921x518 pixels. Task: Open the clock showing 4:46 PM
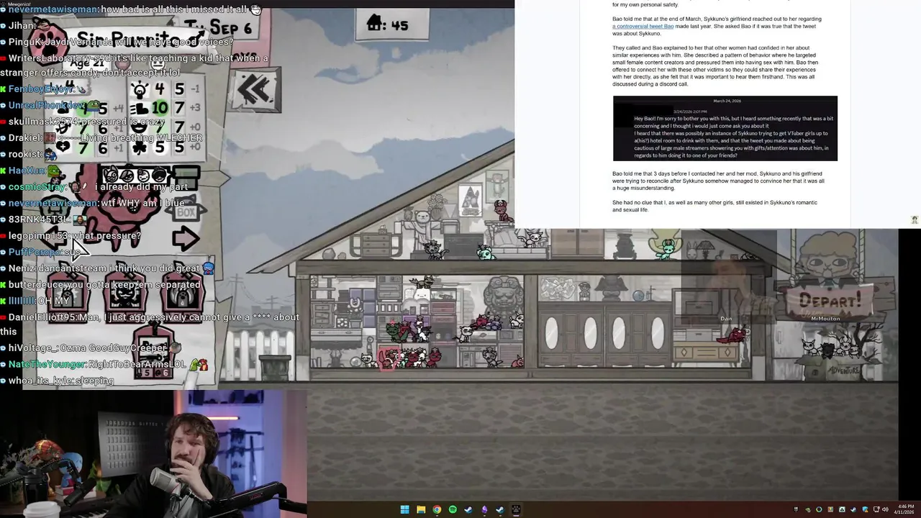tap(904, 509)
